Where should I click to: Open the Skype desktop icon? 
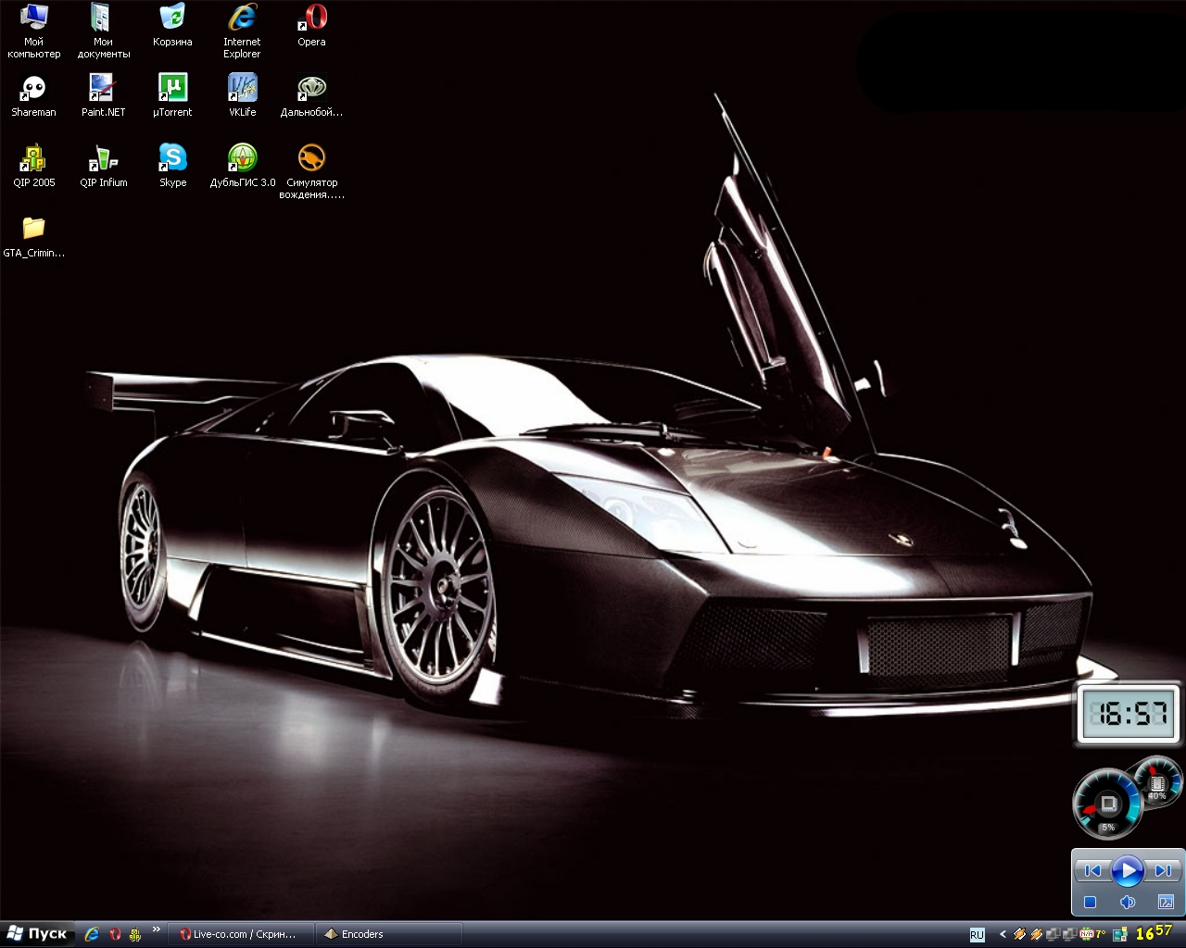172,159
